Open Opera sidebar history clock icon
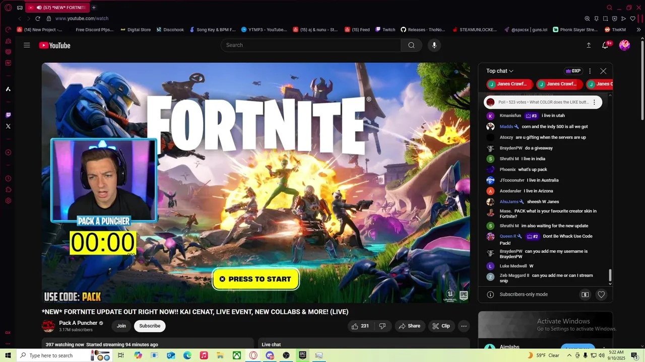 (8, 178)
